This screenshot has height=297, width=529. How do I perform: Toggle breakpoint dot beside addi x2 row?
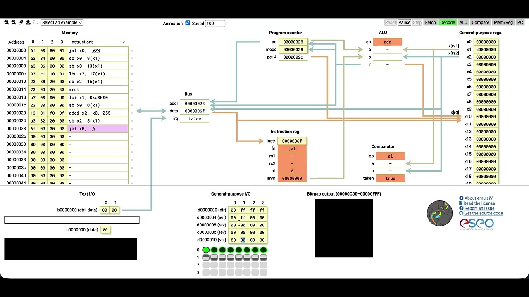[x=132, y=113]
